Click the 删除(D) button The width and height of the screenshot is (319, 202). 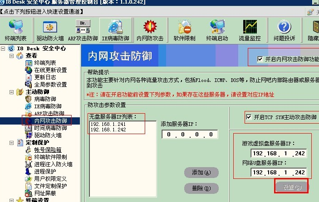201,188
